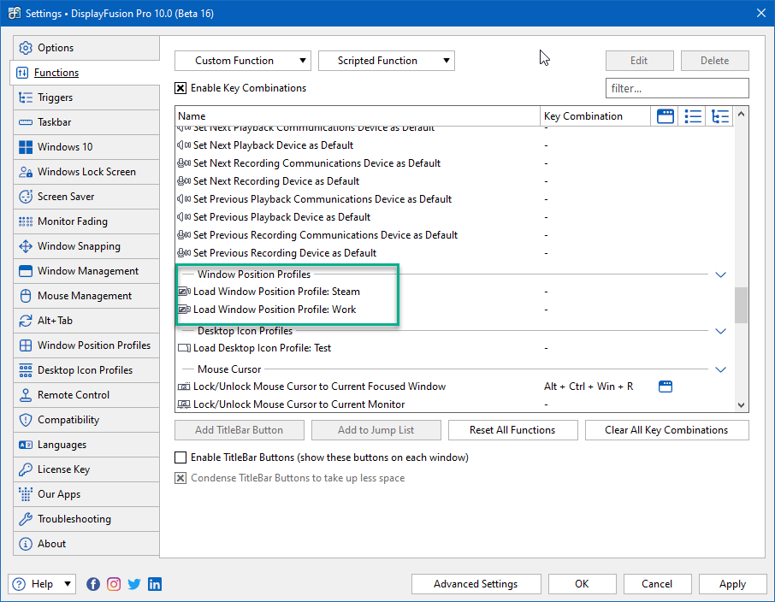
Task: Select Lock/Unlock Mouse Cursor to Current Focused Window
Action: coord(455,387)
